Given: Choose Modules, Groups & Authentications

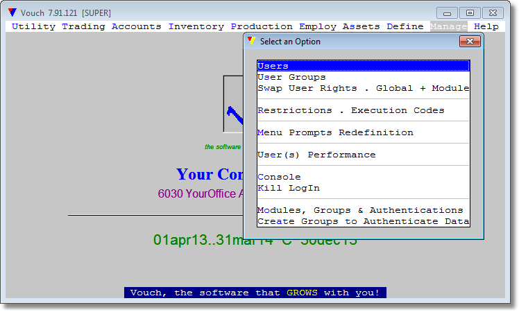Looking at the screenshot, I should click(x=363, y=210).
